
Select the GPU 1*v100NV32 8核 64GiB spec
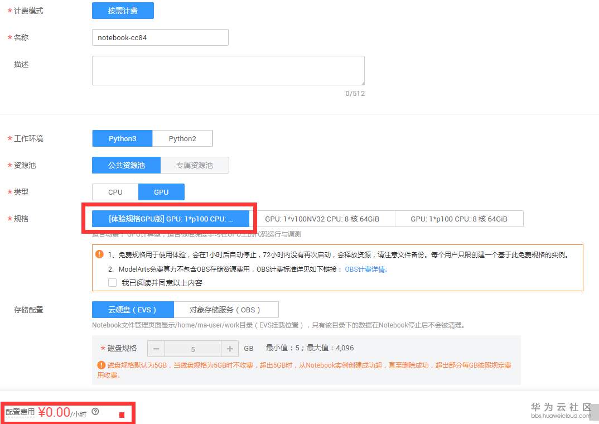(322, 219)
